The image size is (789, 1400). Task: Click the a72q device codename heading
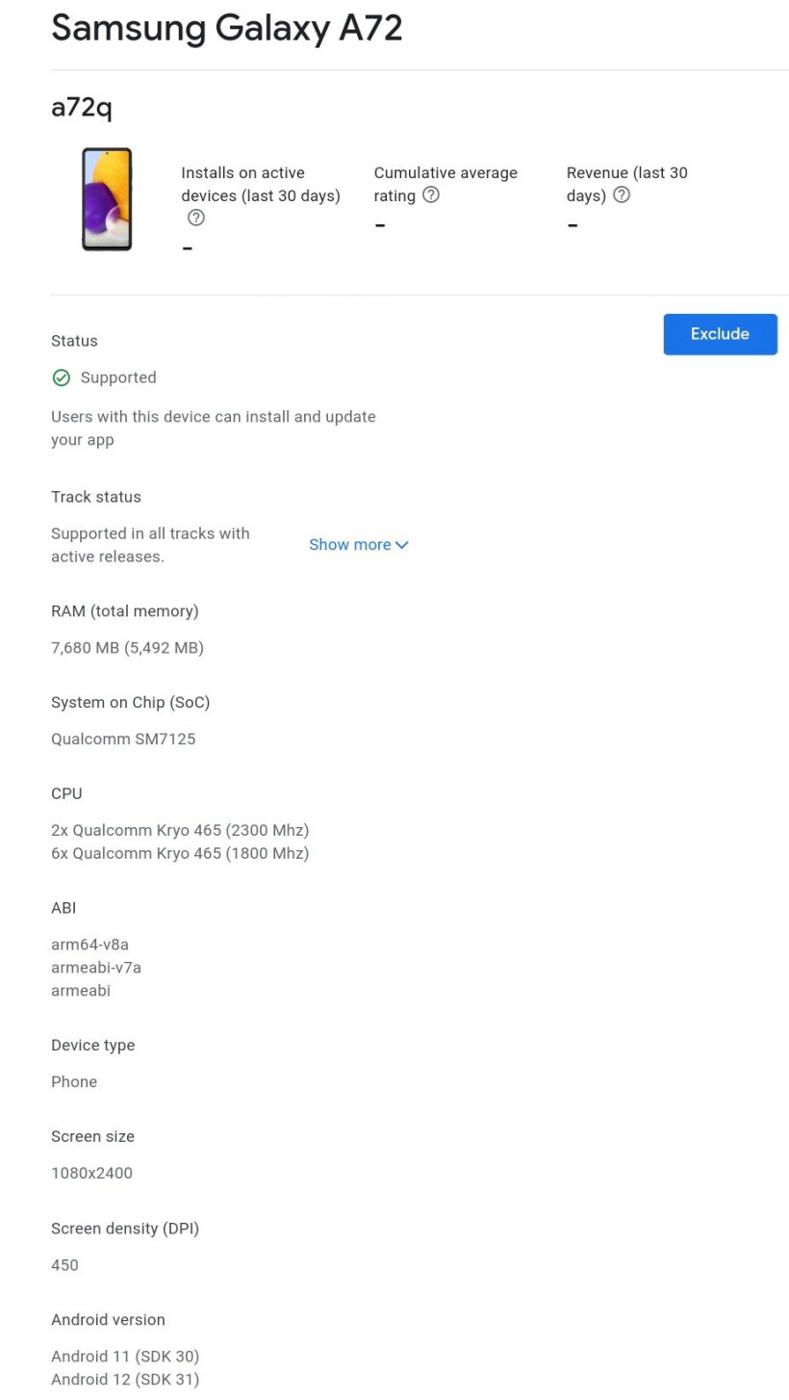(x=82, y=107)
